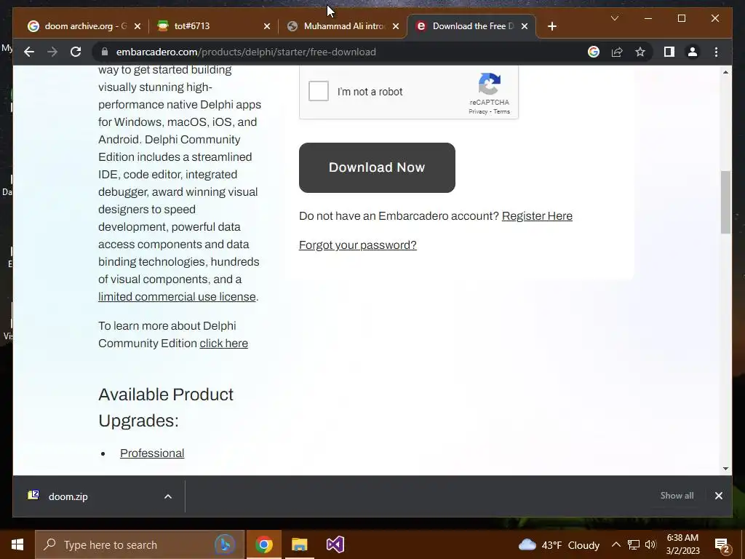The image size is (745, 559).
Task: Close the Muhammad Ali tab
Action: [x=396, y=26]
